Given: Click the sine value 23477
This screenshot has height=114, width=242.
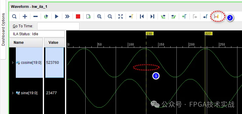Looking at the screenshot, I should click(51, 93).
